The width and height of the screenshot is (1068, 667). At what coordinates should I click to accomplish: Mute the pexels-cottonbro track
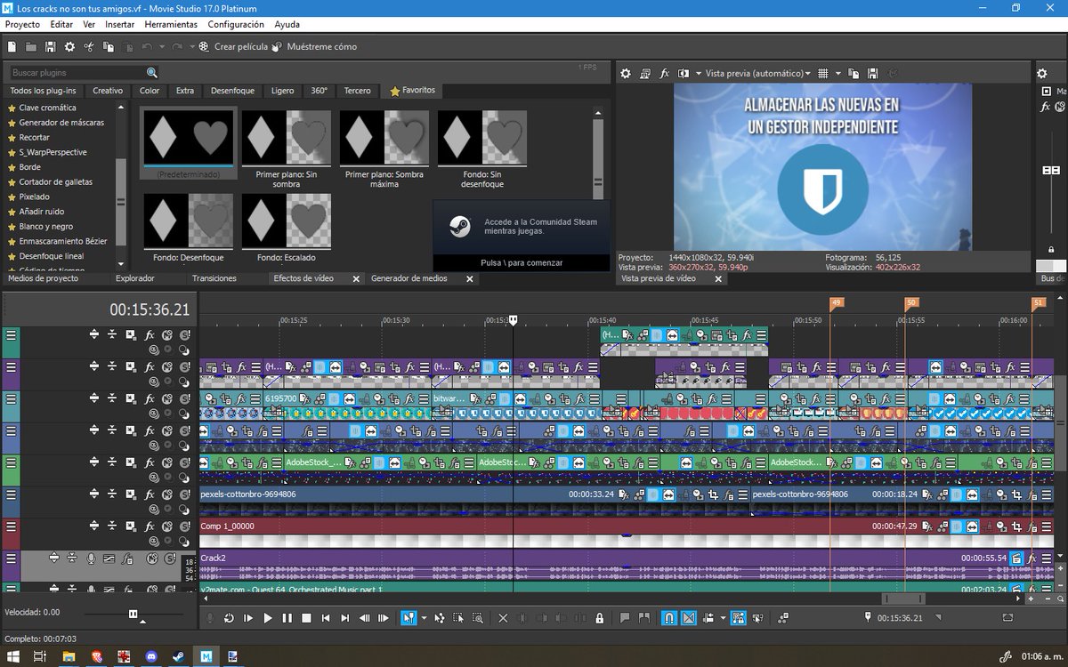(167, 494)
